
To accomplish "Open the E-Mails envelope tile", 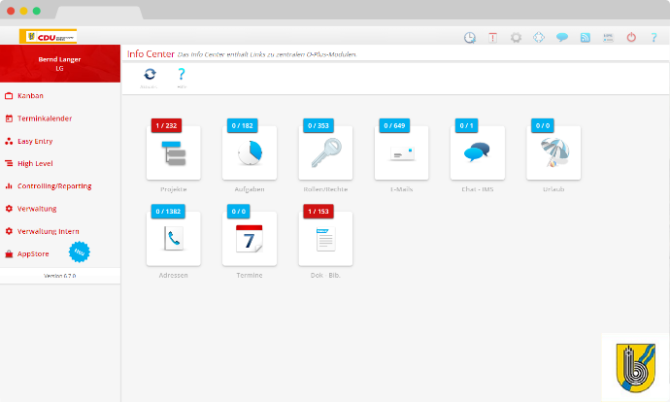I will click(402, 153).
